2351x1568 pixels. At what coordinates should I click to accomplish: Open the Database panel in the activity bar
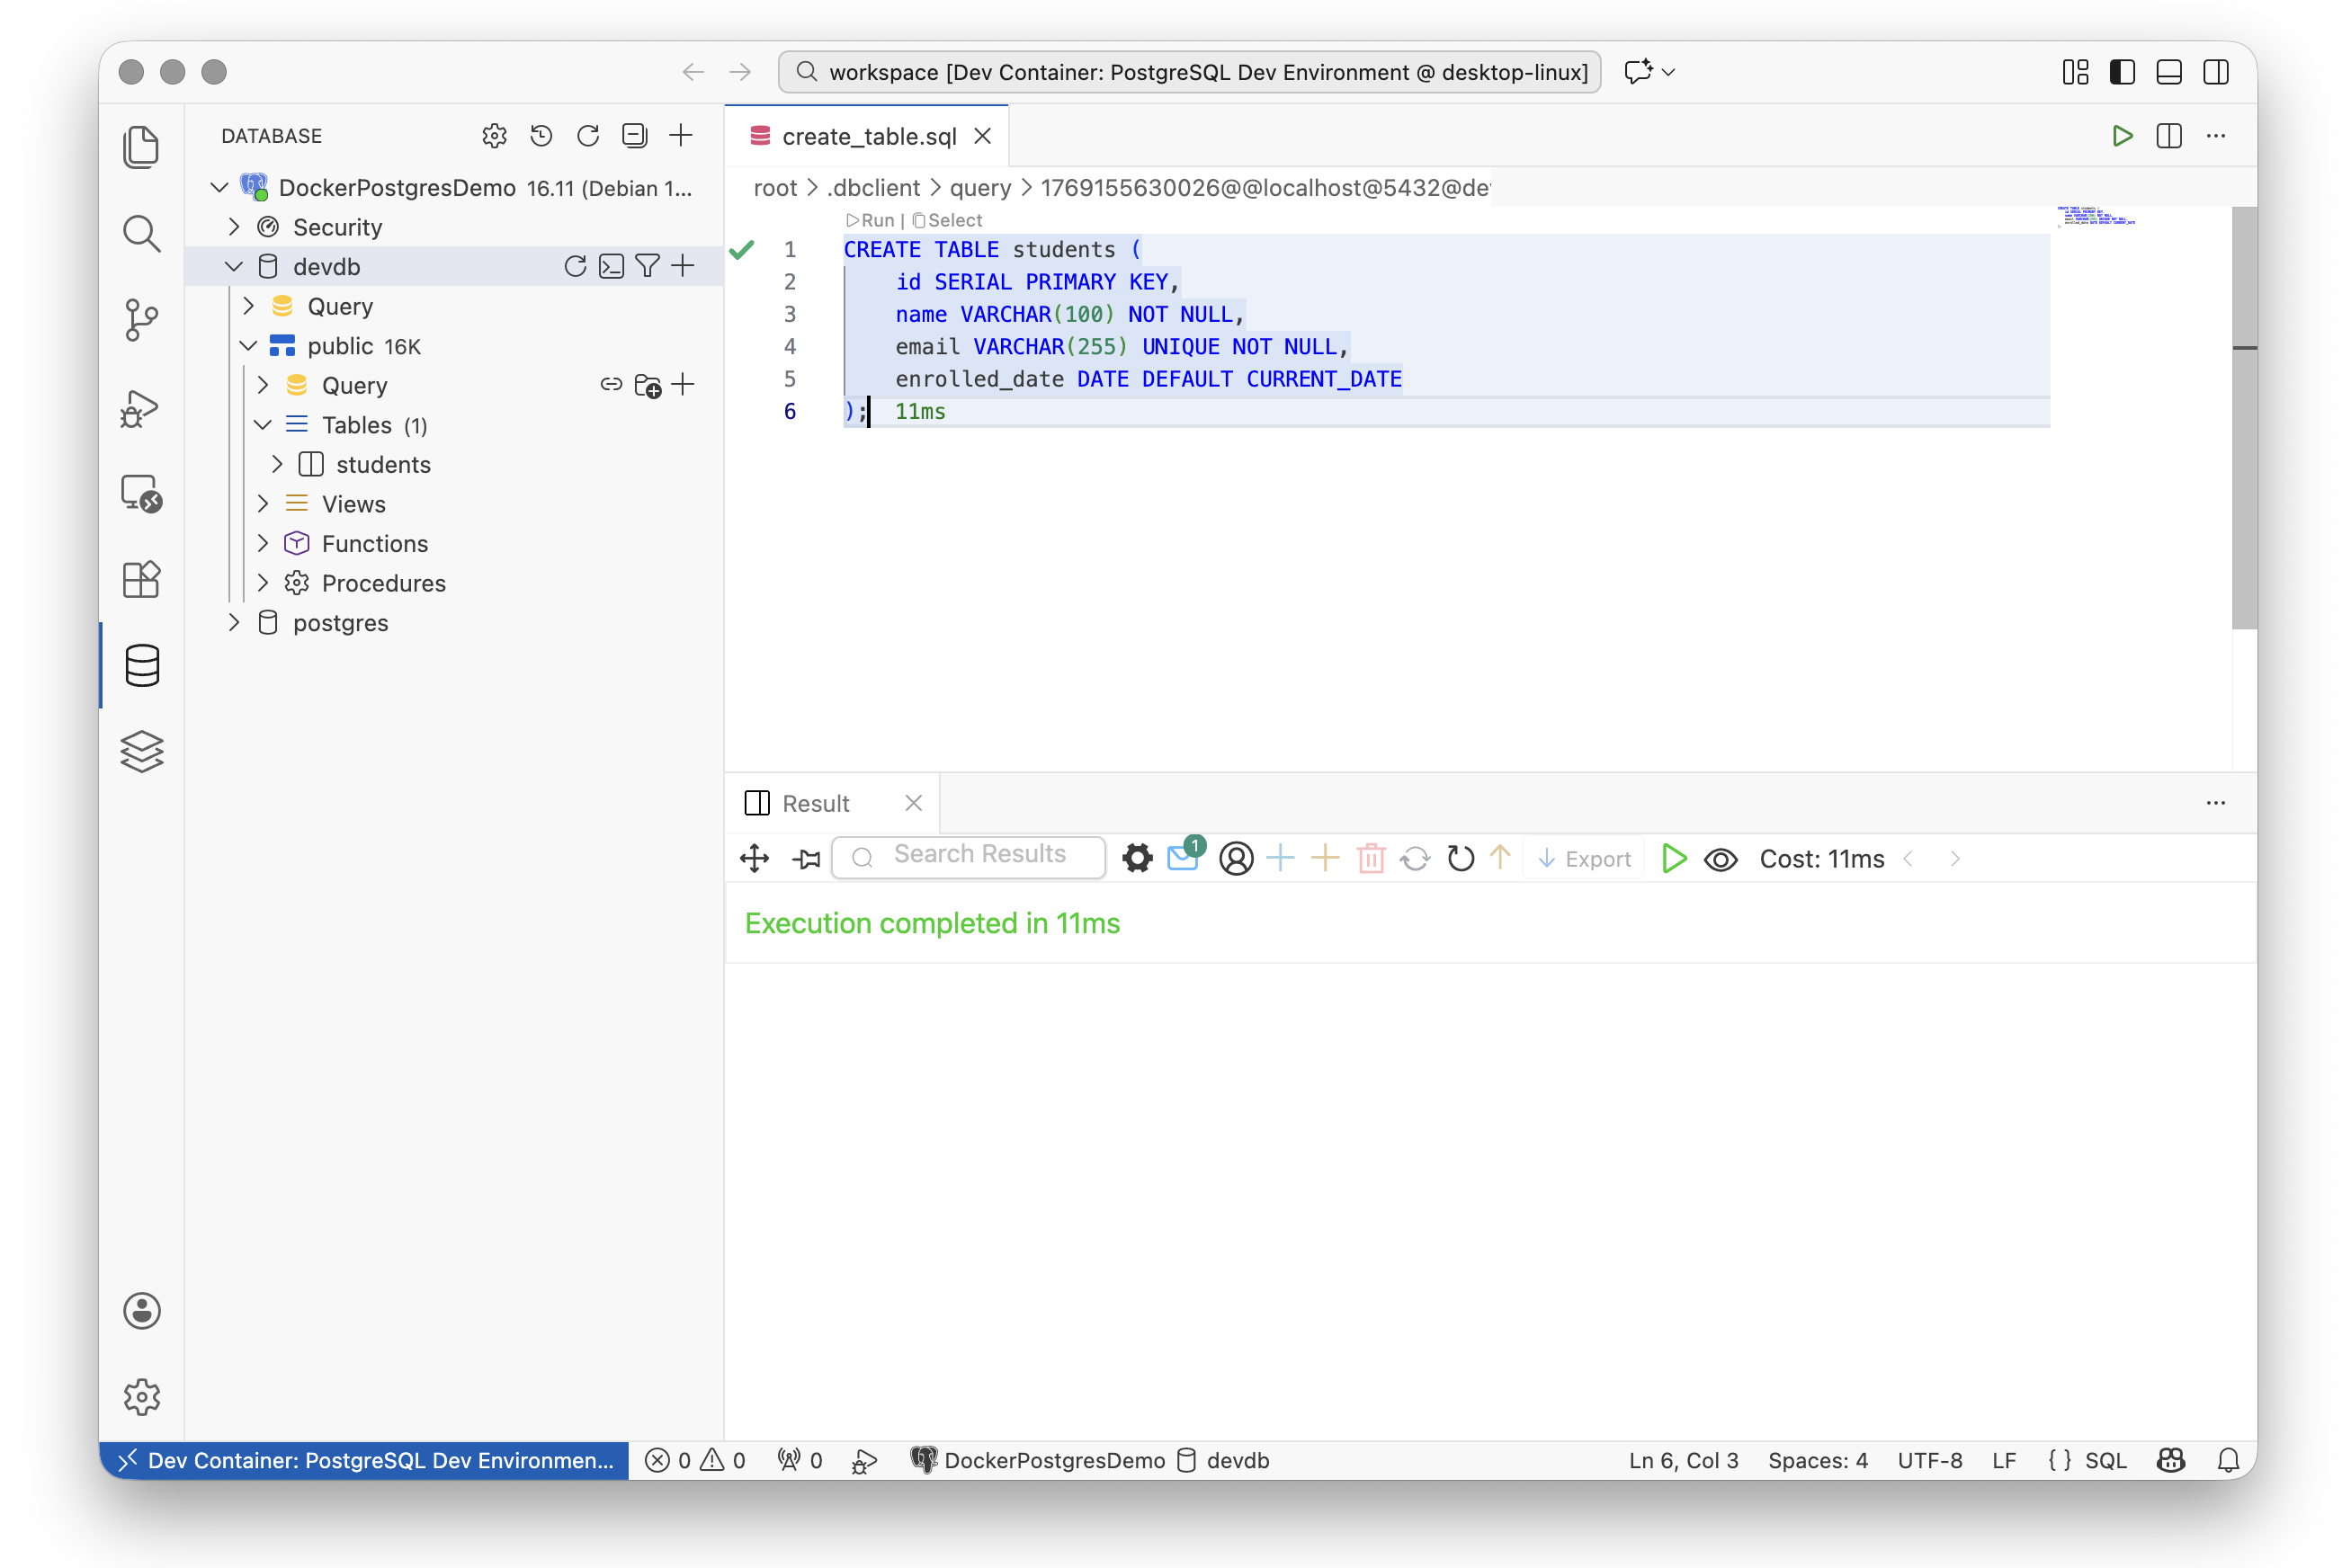click(141, 666)
